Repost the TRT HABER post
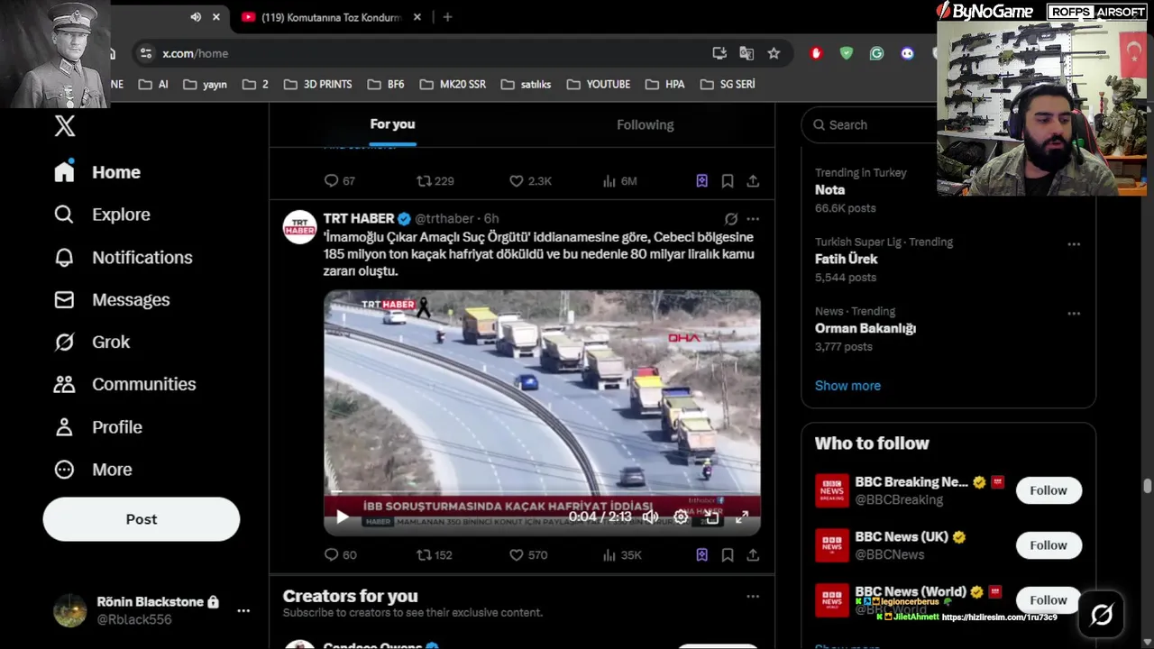The height and width of the screenshot is (649, 1154). click(434, 555)
